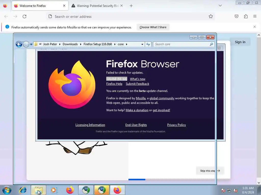Click Explorer's greyed forward arrow button
The height and width of the screenshot is (195, 261).
click(x=26, y=44)
